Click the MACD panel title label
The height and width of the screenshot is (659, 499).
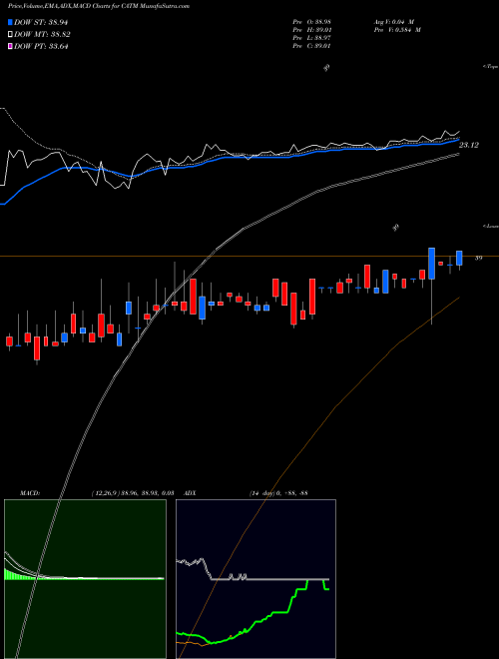[29, 493]
